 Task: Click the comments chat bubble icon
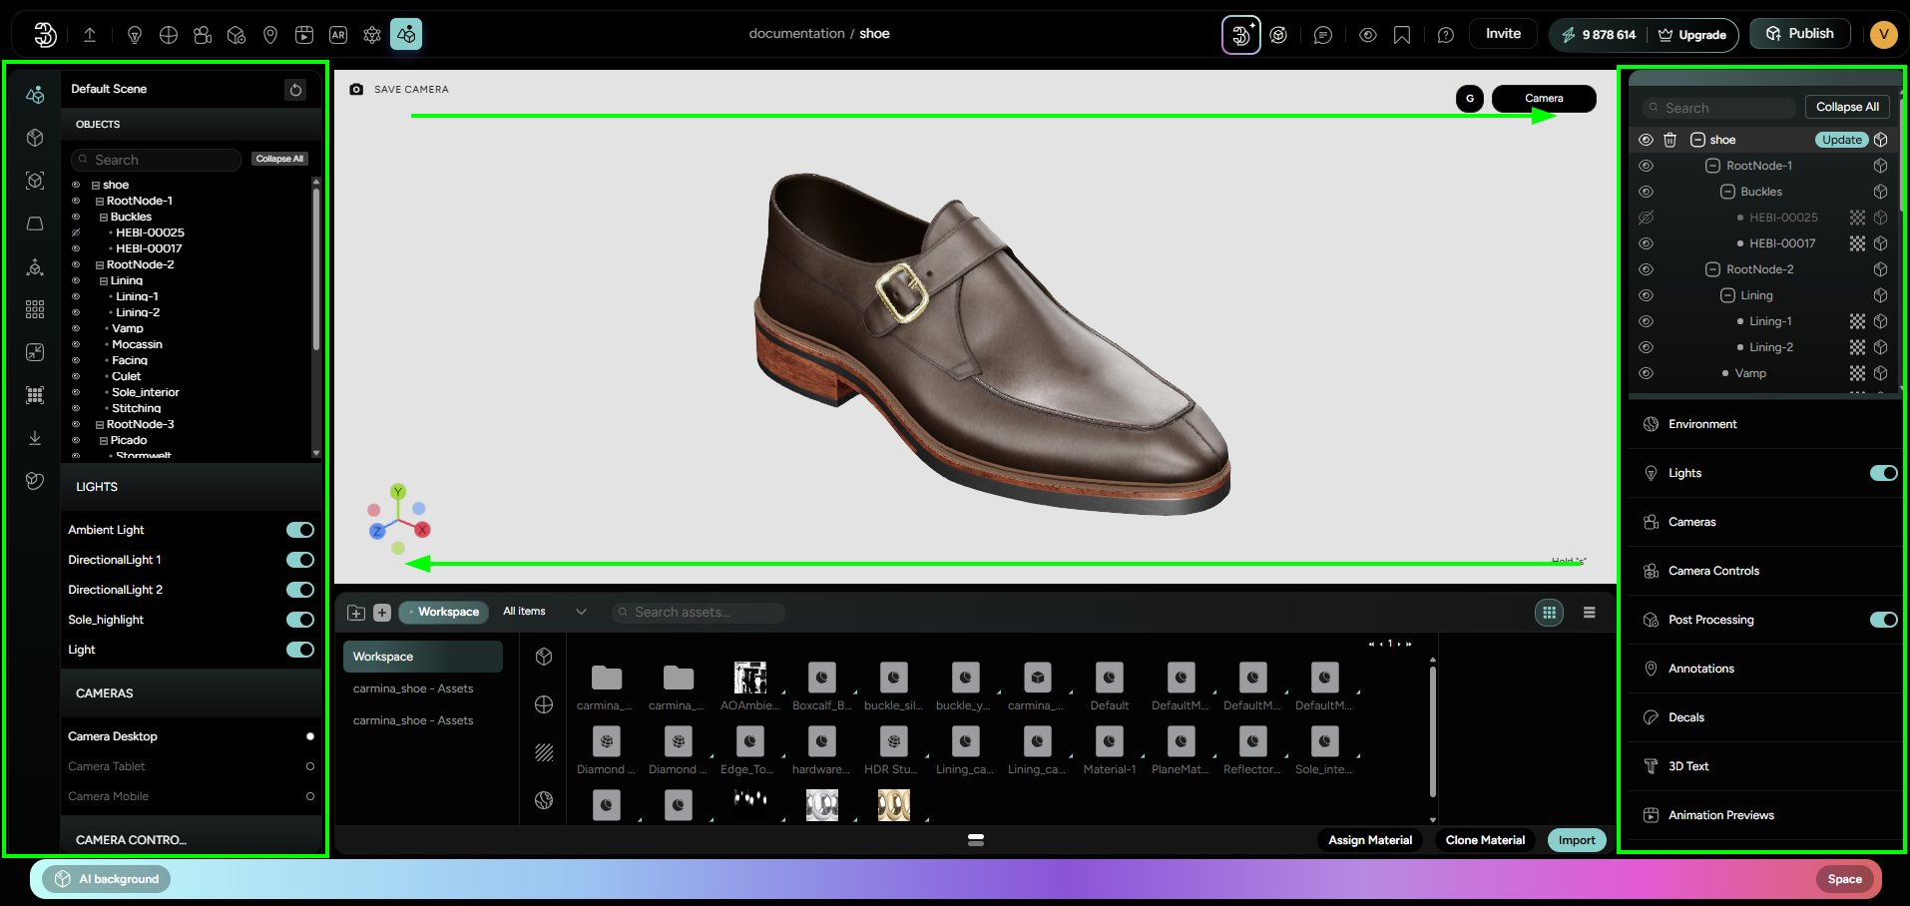click(1323, 35)
